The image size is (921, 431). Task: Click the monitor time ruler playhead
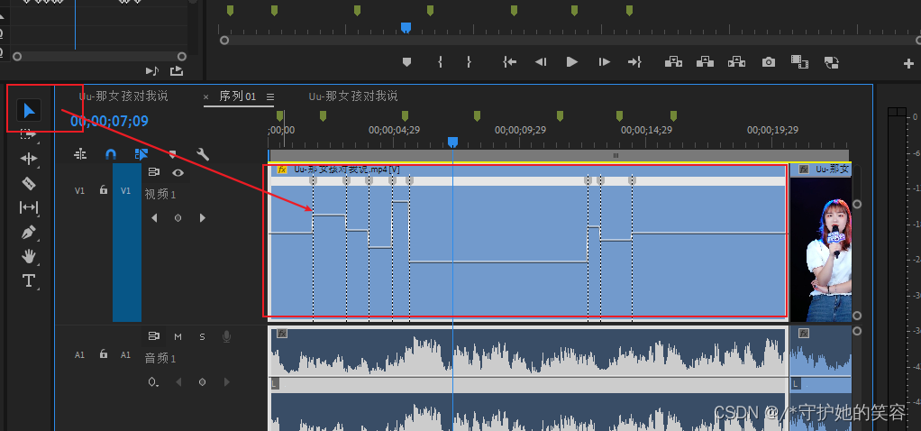[x=406, y=27]
